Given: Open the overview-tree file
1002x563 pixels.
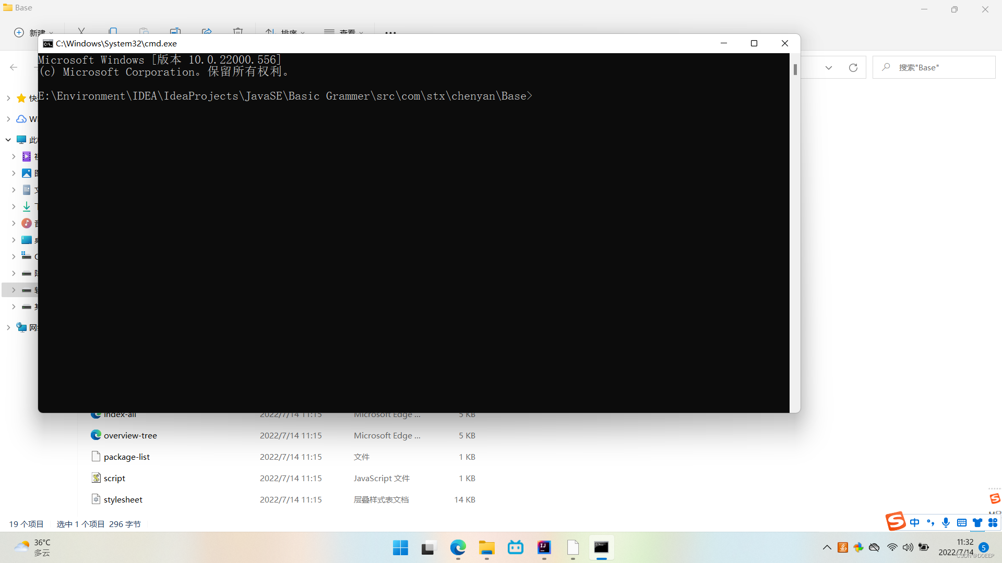Looking at the screenshot, I should 130,435.
